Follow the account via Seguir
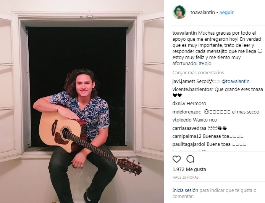 click(x=226, y=13)
